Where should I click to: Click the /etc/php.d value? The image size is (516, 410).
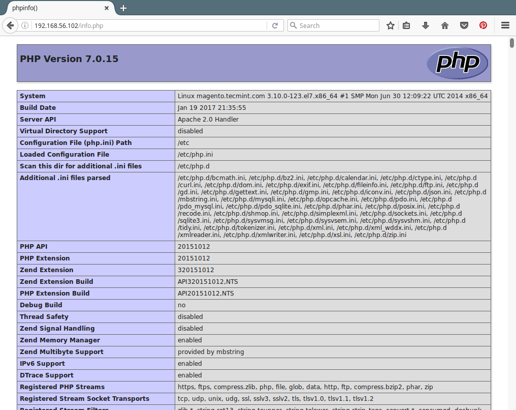point(194,166)
